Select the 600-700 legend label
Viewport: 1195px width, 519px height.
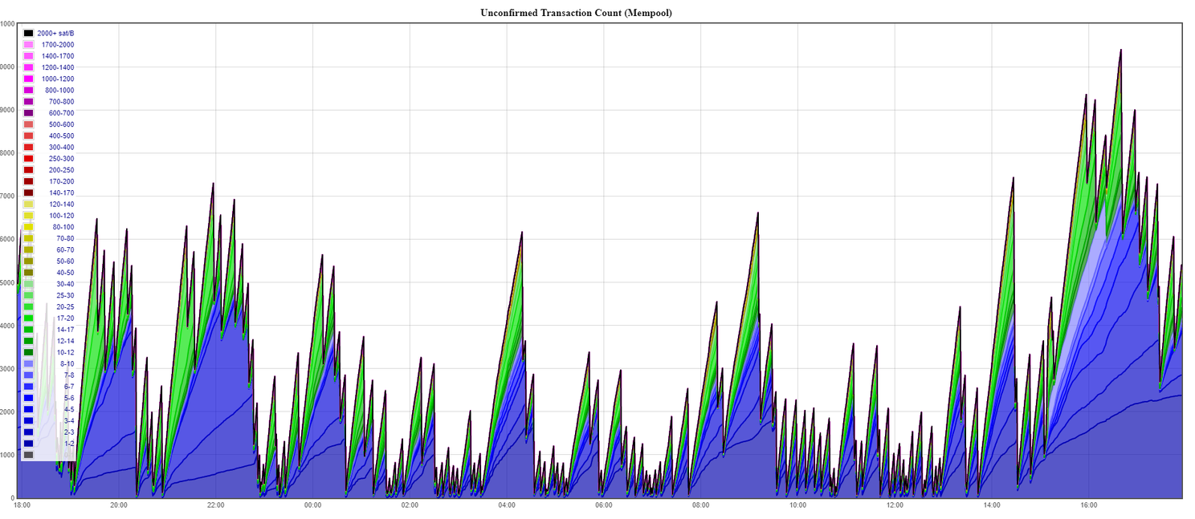[61, 113]
